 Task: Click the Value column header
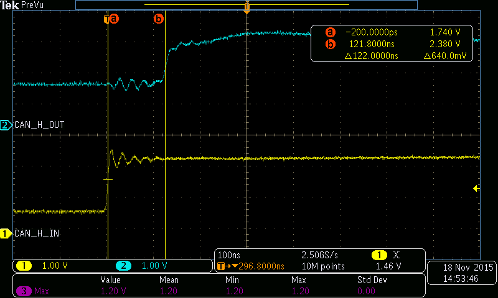pos(111,280)
